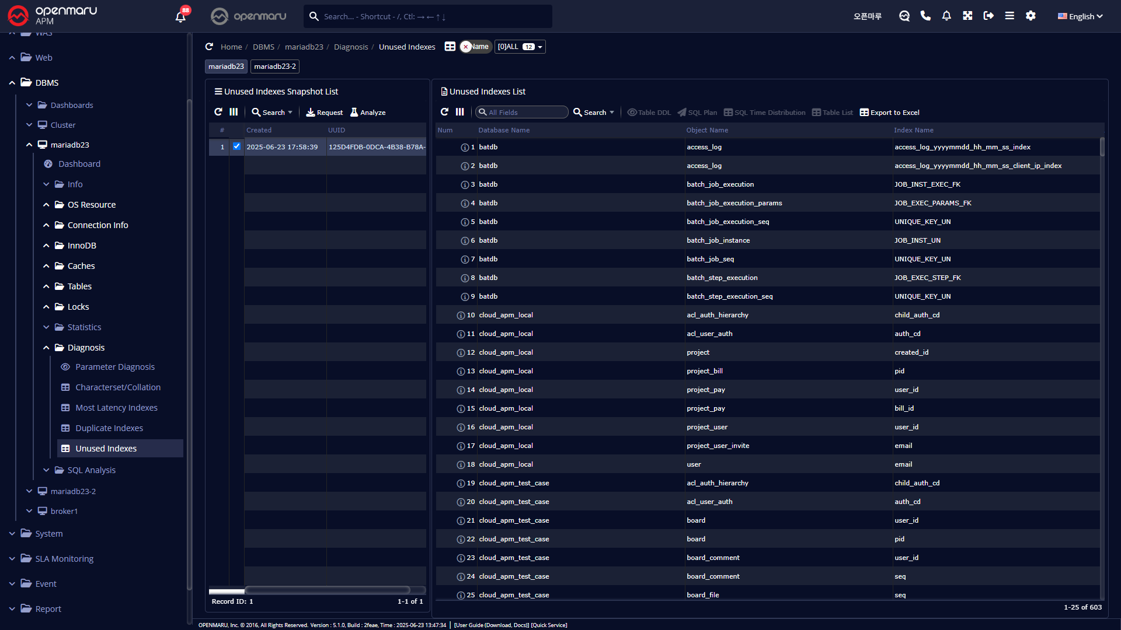
Task: Click the phone icon in top bar
Action: 925,16
